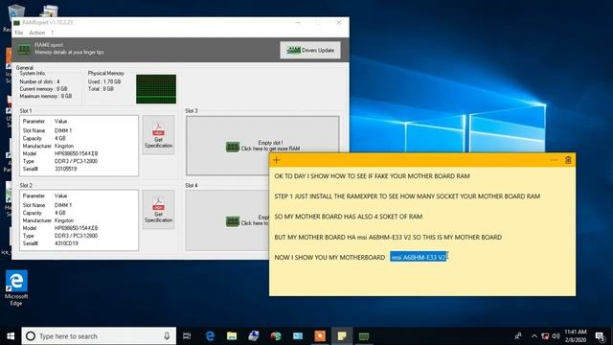
Task: Click the Parameter column header in Slot 1
Action: pyautogui.click(x=34, y=122)
